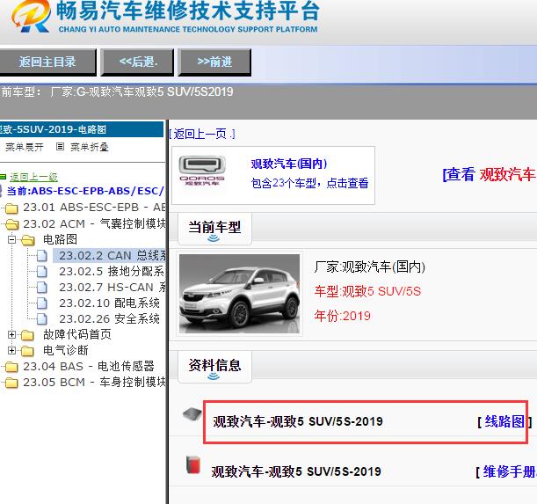Click the current path 当前:ABS-ESC-EPB label
This screenshot has width=537, height=504.
click(x=85, y=191)
